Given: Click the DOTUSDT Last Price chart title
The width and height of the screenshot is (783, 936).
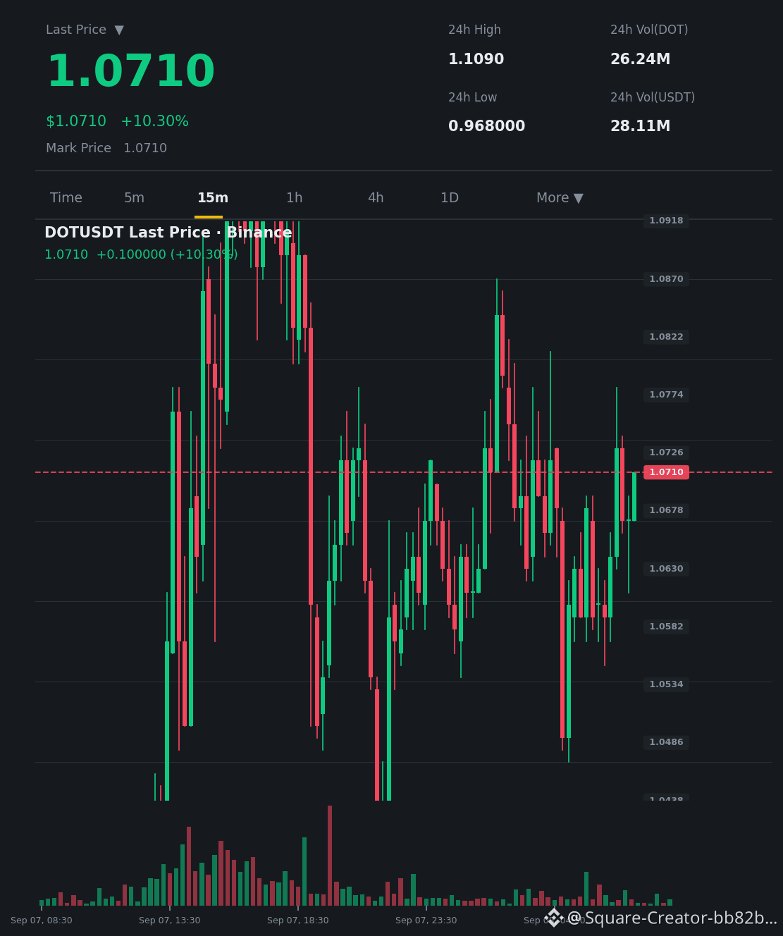Looking at the screenshot, I should coord(168,233).
